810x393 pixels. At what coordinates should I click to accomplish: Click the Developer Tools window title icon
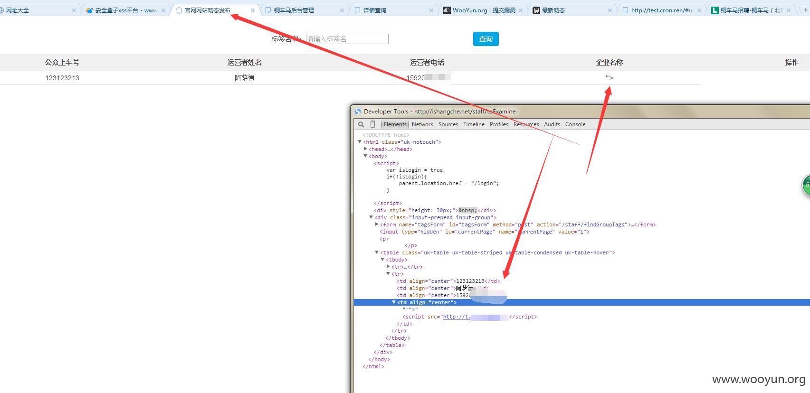358,112
